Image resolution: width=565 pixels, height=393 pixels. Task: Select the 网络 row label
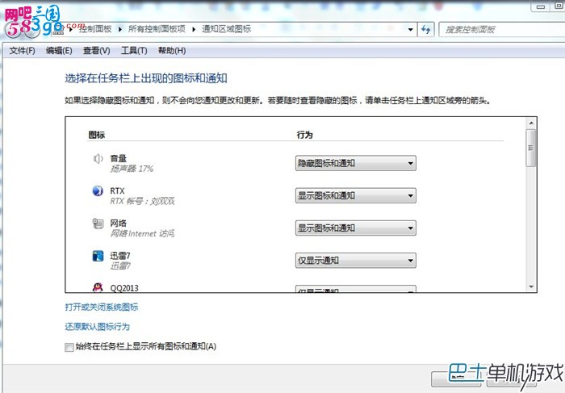click(x=119, y=223)
